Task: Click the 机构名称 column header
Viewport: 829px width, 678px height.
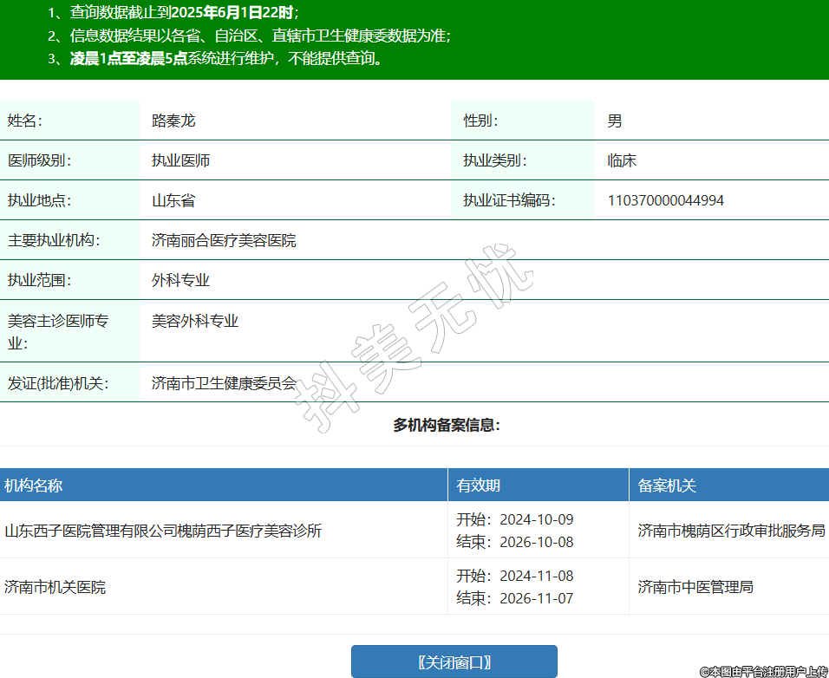Action: point(34,486)
